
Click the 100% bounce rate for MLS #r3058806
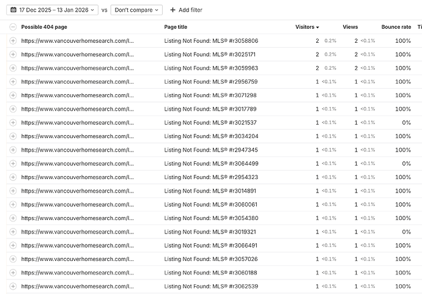403,40
